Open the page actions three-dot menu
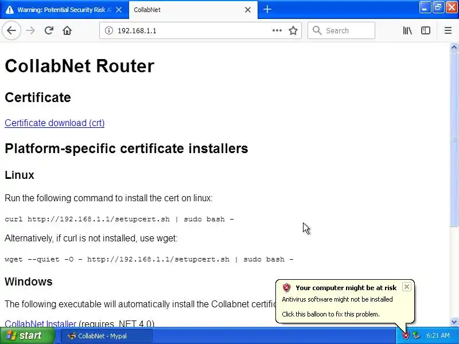459x344 pixels. click(277, 30)
